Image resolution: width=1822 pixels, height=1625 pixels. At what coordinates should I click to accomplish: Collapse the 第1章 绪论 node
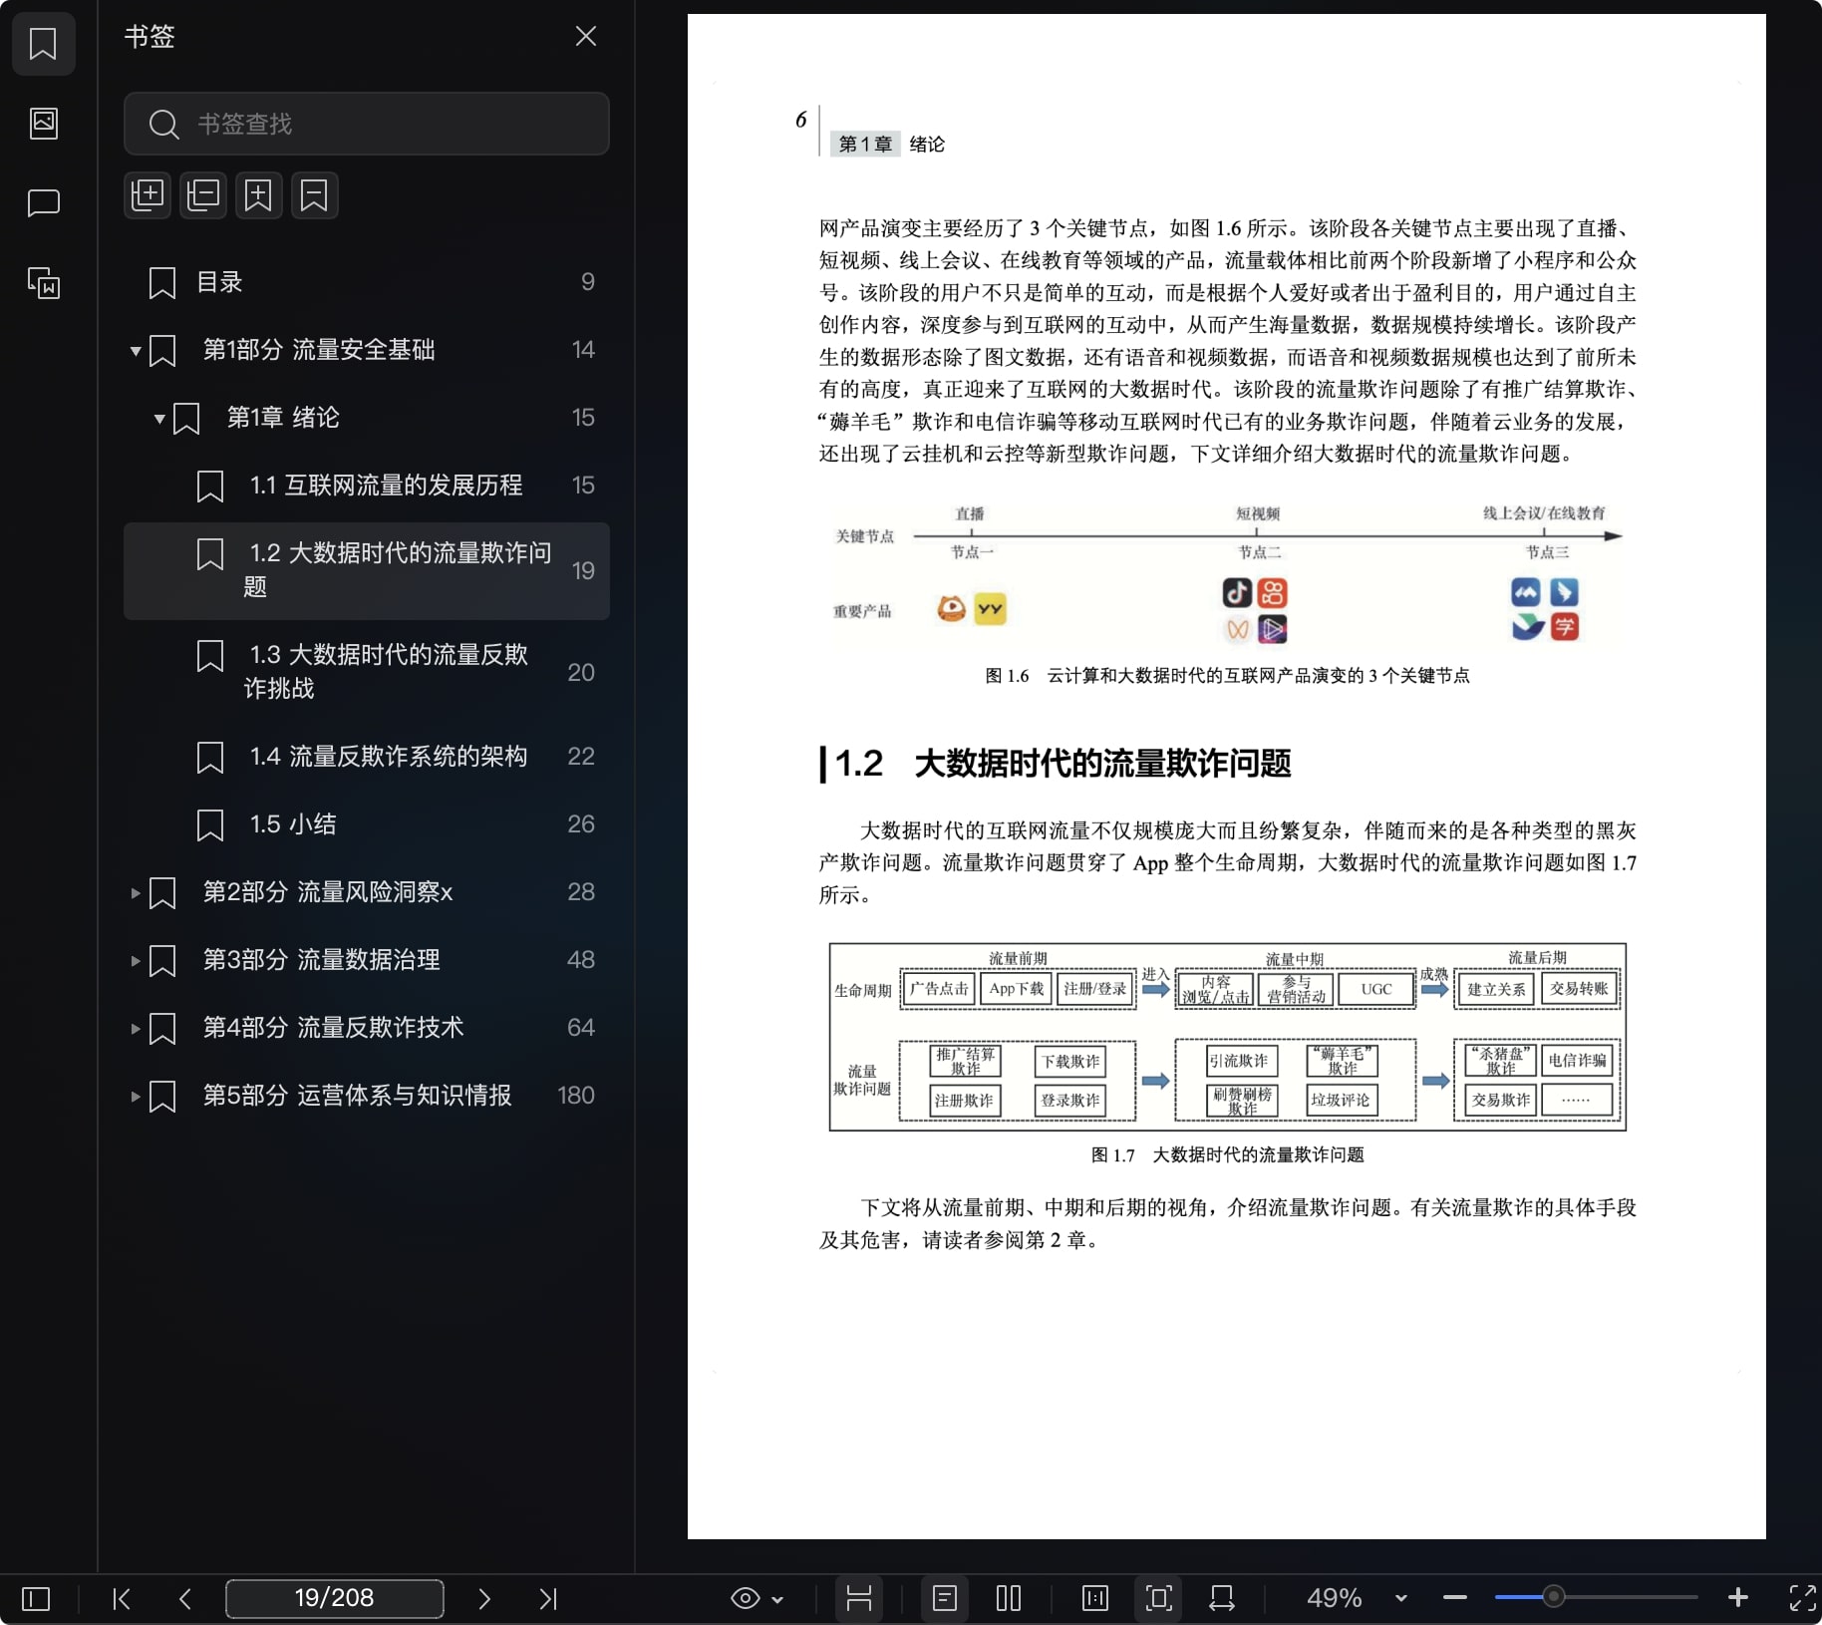(x=159, y=419)
